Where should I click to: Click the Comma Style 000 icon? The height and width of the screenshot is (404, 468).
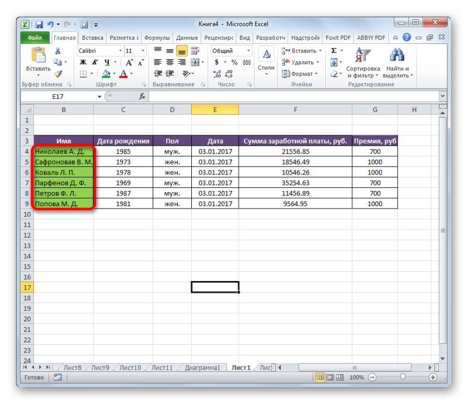[246, 63]
